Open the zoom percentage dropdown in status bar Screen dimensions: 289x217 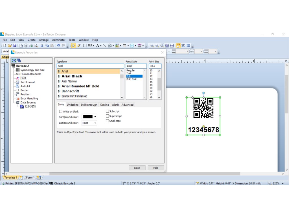pyautogui.click(x=283, y=183)
